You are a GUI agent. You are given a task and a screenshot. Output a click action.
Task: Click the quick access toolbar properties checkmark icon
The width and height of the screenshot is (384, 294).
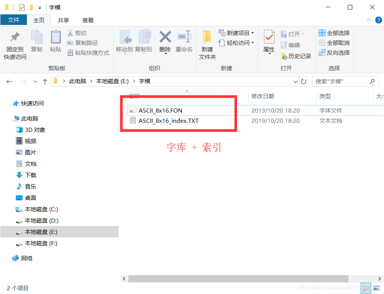click(22, 8)
